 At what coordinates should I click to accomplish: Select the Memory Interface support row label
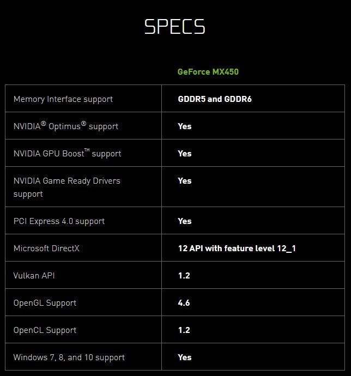pyautogui.click(x=63, y=99)
